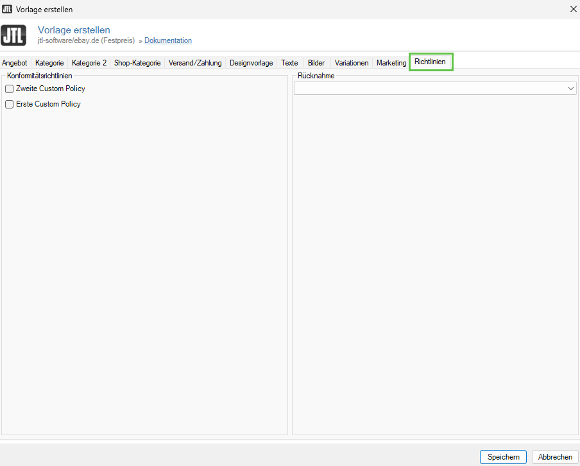Enable the Zweite Custom Policy checkbox

click(10, 89)
